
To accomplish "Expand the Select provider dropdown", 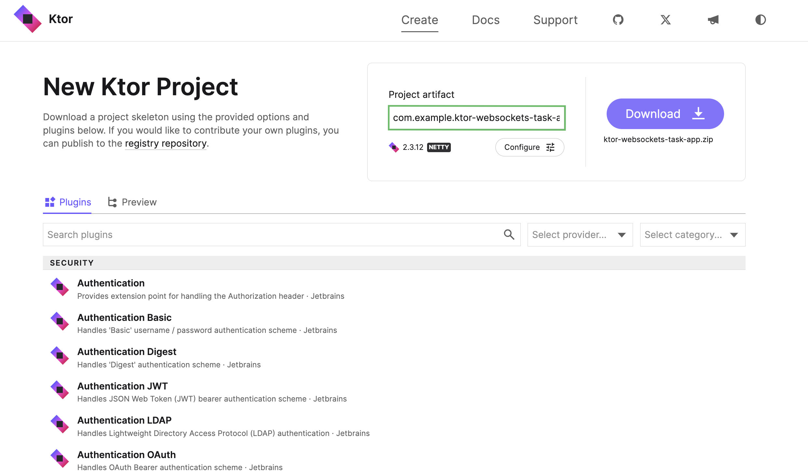I will [x=580, y=235].
